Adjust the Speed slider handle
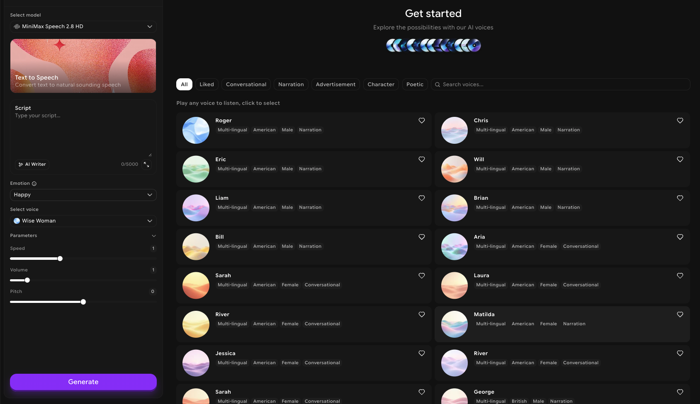 tap(60, 259)
